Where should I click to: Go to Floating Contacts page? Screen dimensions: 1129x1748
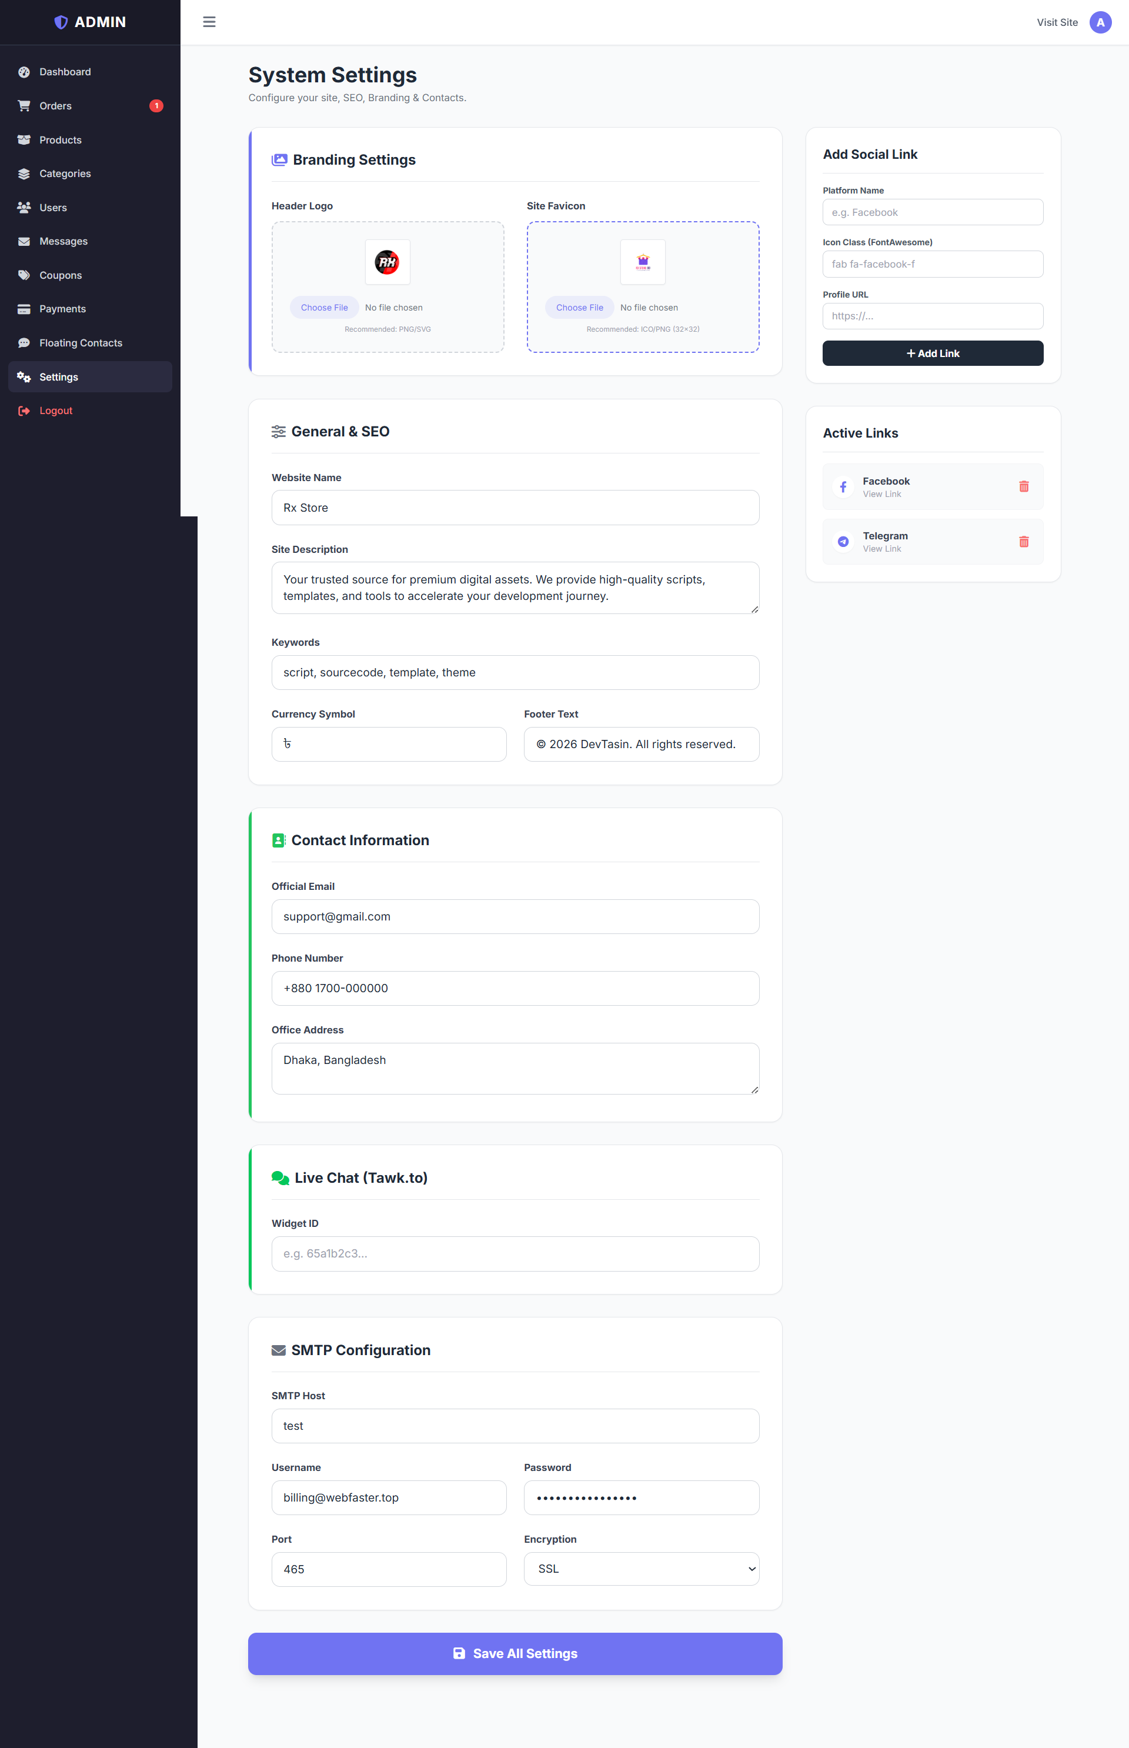tap(81, 343)
